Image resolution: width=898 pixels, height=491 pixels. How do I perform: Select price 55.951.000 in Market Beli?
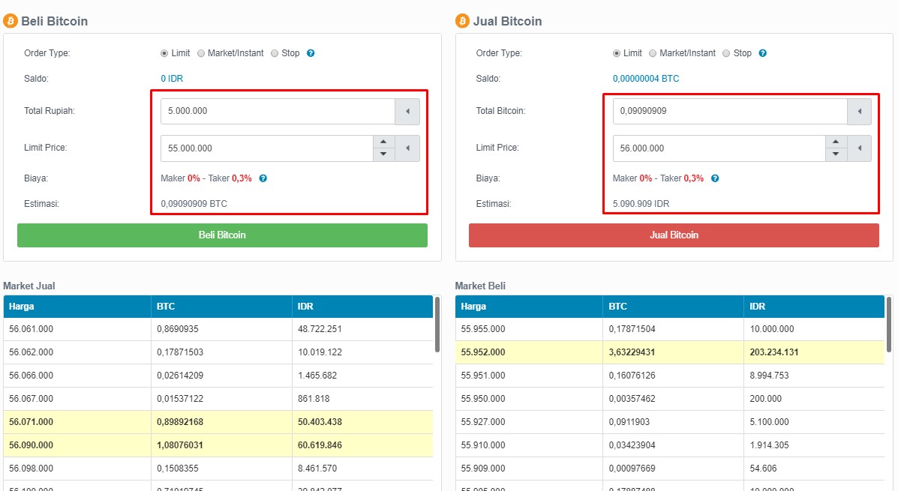click(x=483, y=376)
